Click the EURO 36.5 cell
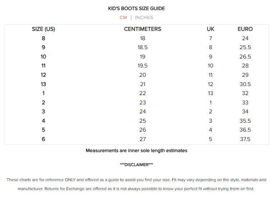The image size is (273, 198). pos(245,130)
